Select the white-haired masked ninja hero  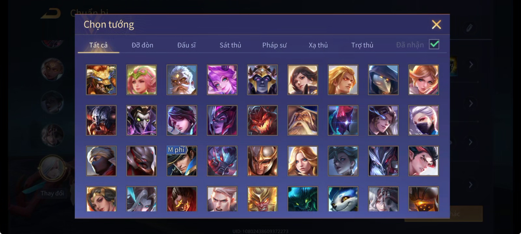424,121
